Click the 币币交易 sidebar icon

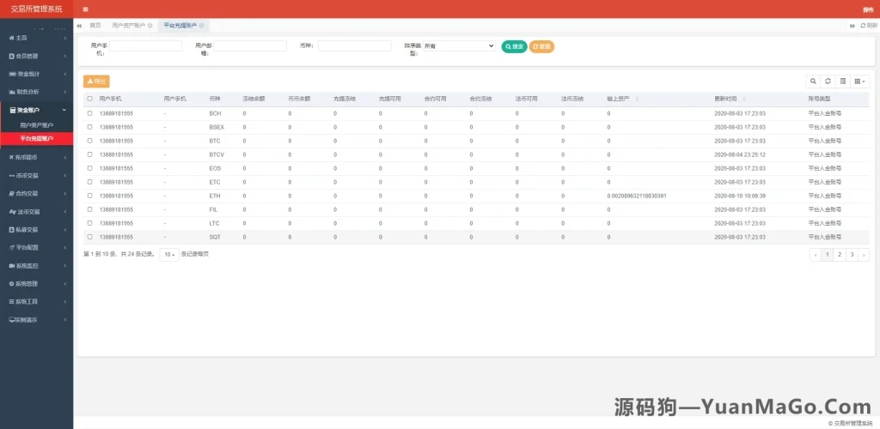point(12,176)
